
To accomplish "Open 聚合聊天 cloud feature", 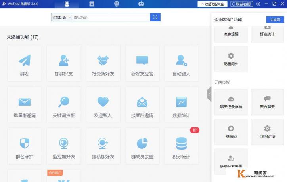I will point(267,102).
